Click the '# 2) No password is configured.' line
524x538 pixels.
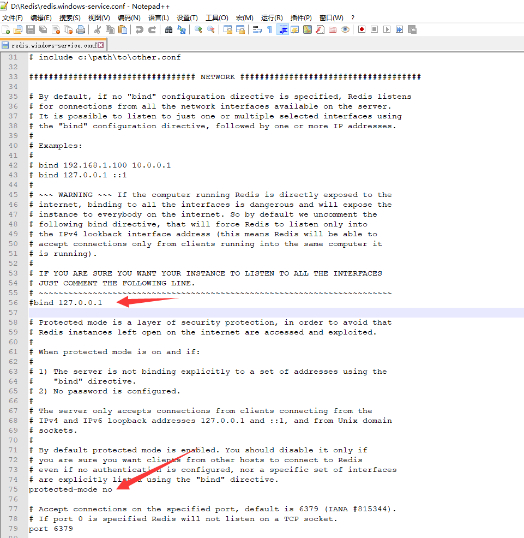click(x=105, y=391)
